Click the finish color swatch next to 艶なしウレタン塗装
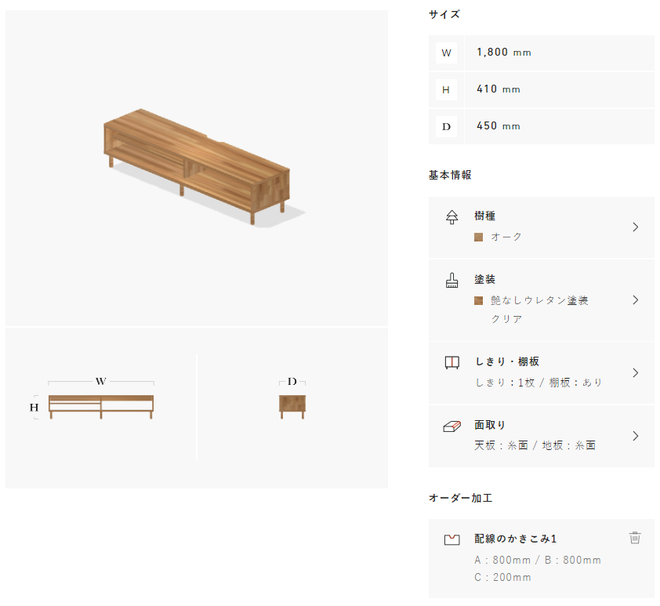Image resolution: width=660 pixels, height=606 pixels. click(478, 300)
